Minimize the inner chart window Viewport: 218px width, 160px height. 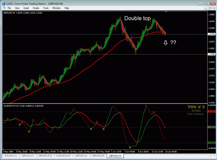click(206, 8)
